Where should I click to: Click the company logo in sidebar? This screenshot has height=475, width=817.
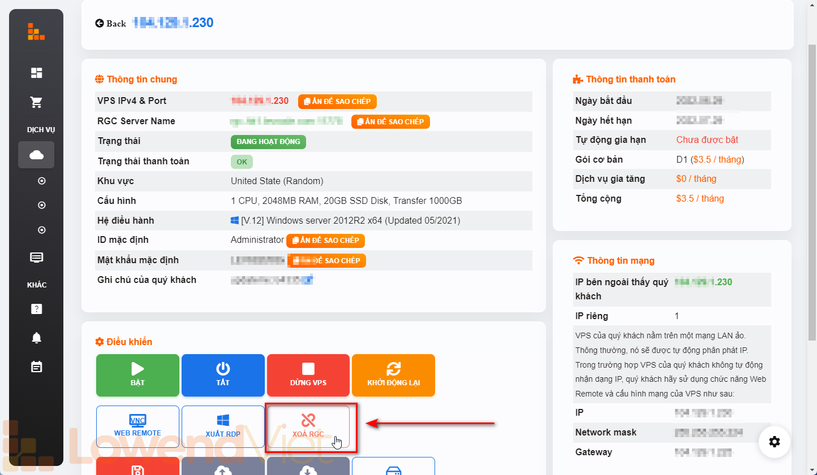tap(36, 32)
